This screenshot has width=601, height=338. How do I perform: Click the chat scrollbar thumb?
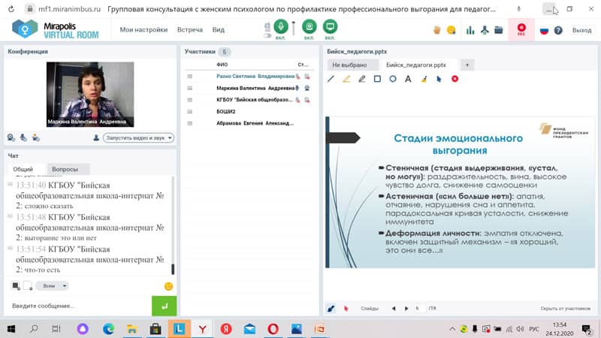tap(173, 269)
